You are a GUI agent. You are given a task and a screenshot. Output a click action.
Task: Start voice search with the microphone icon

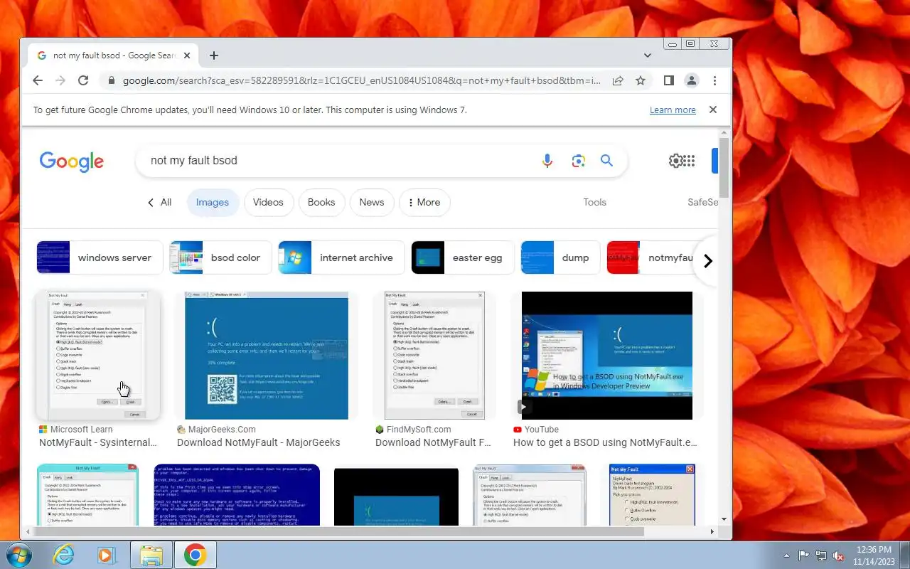click(547, 161)
